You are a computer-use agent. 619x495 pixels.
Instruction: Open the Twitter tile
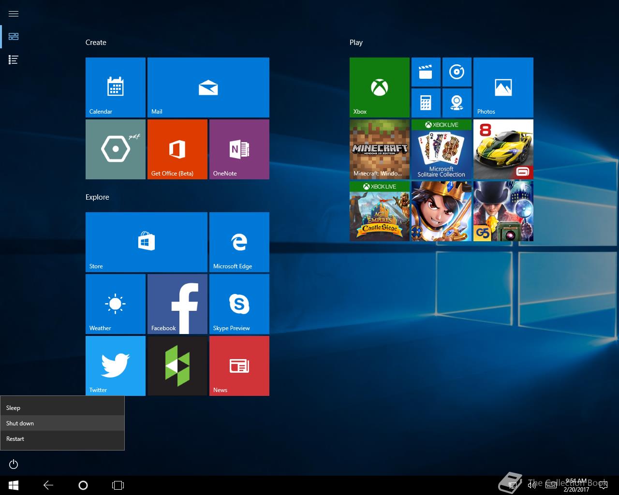116,366
